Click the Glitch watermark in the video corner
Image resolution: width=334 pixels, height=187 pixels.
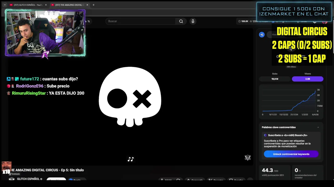point(248,157)
